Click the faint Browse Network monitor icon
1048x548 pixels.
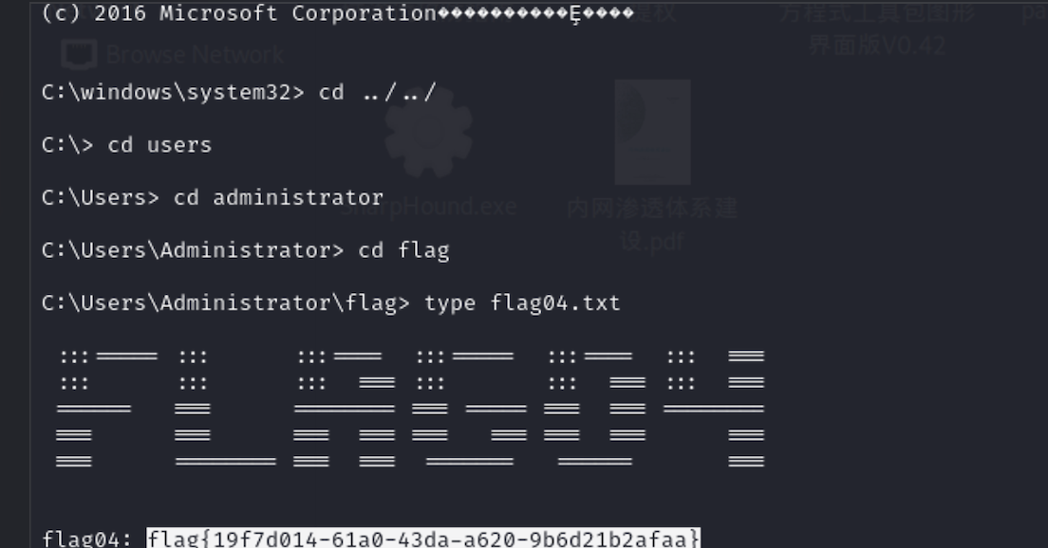80,54
